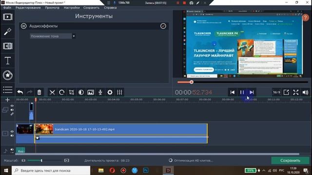Viewport: 312px width, 175px height.
Task: Toggle Bandicam microphone icon
Action: pyautogui.click(x=115, y=3)
